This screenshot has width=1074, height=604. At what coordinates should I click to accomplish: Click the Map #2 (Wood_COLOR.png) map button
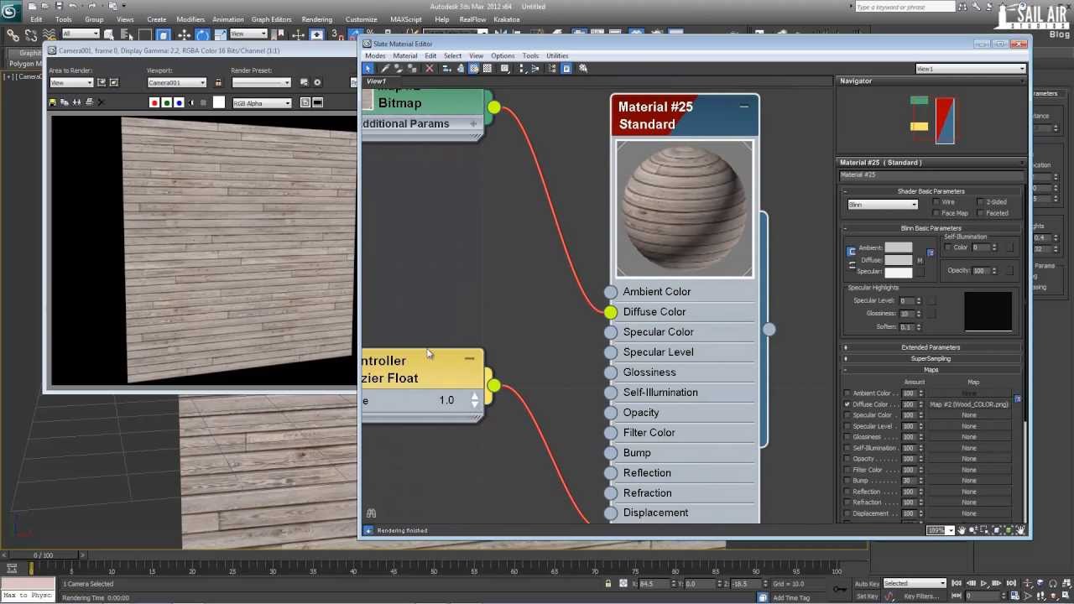tap(968, 404)
